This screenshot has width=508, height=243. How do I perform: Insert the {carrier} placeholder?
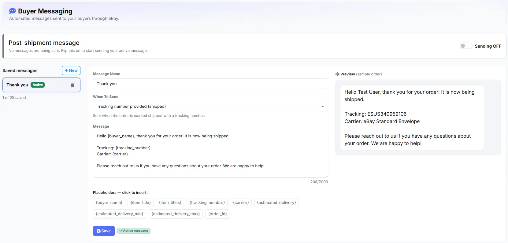(x=241, y=203)
